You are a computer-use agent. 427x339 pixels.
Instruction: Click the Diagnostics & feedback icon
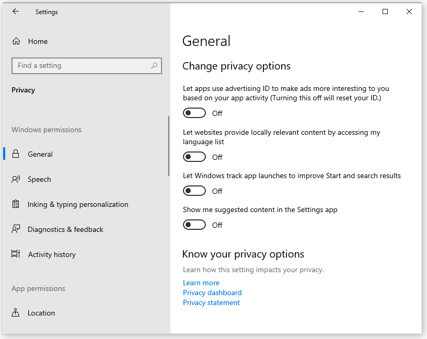click(16, 229)
